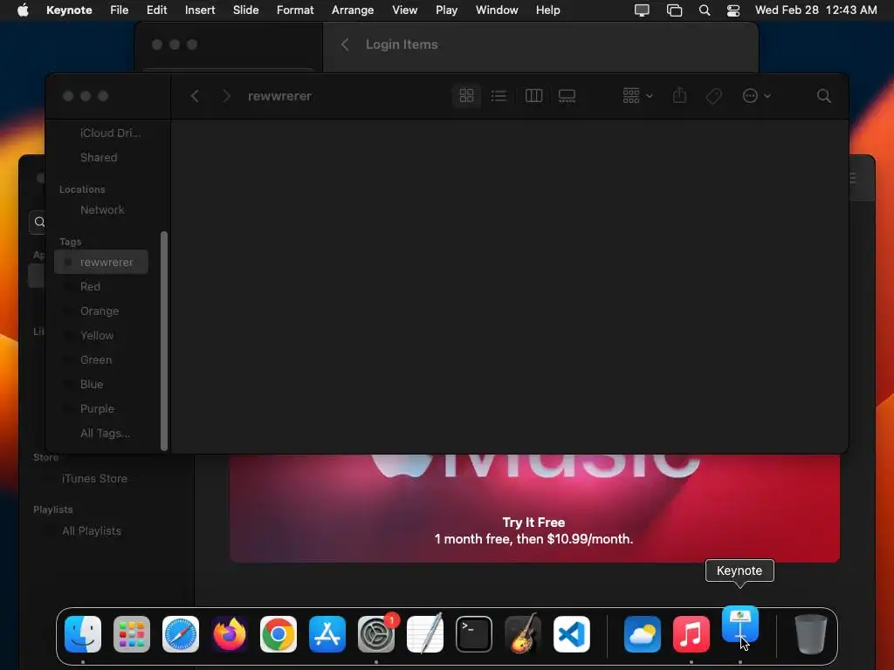894x670 pixels.
Task: Select the Orange tag
Action: click(101, 311)
